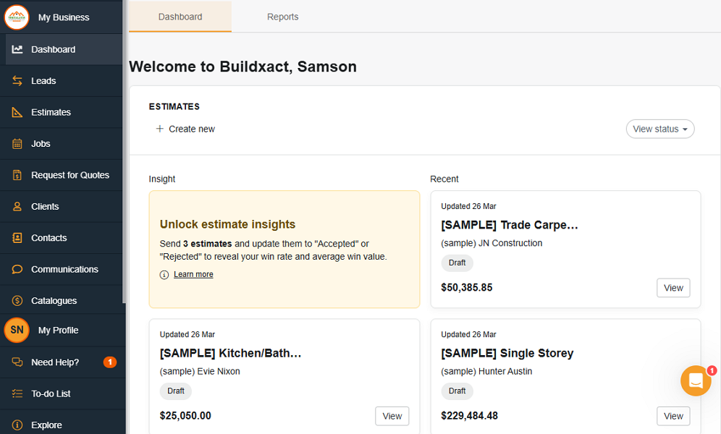
Task: Click the Draft badge on Evie Nixon card
Action: pos(176,391)
